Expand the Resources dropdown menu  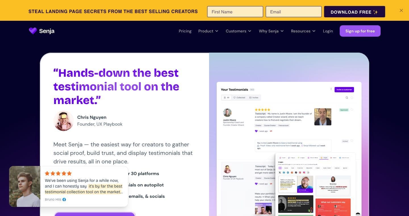coord(303,31)
